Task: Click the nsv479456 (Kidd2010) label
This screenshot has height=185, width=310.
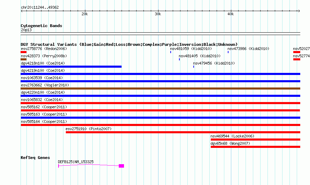Action: (214, 63)
